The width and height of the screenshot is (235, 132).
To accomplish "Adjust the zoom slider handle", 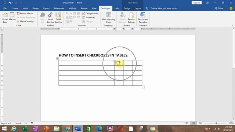I will [216, 123].
